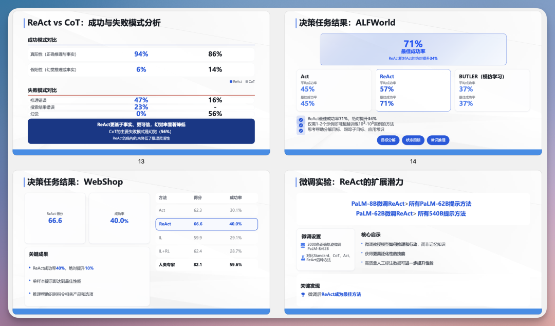The width and height of the screenshot is (555, 326).
Task: Click the check icon beside ReAct最佳成功率71%
Action: pos(301,120)
